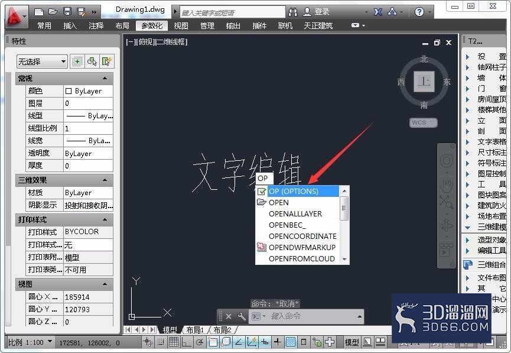511x353 pixels.
Task: Open the Autodesk Exchange X icon
Action: (378, 12)
